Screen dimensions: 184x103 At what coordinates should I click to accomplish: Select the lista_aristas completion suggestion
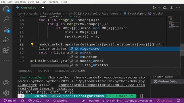124,65
